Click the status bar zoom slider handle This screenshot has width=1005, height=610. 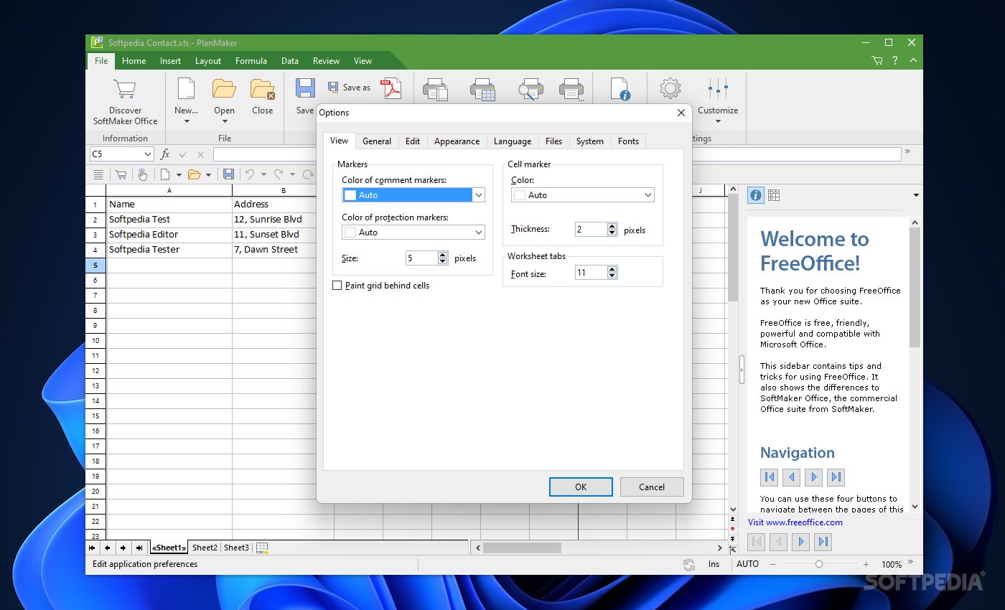pos(819,565)
